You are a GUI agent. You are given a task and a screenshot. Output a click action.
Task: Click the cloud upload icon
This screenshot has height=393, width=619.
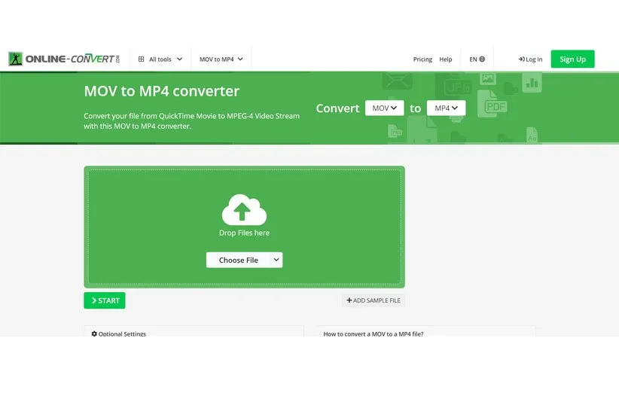[x=244, y=210]
